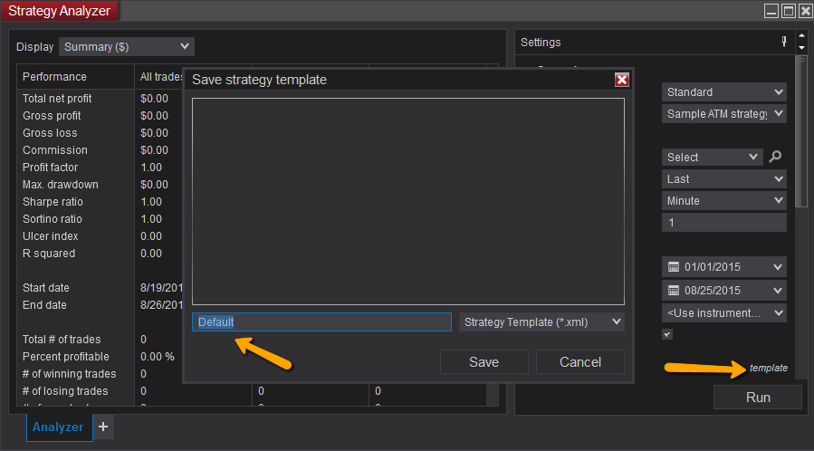Image resolution: width=814 pixels, height=451 pixels.
Task: Click the Settings panel vertical scrollbar
Action: tap(800, 136)
